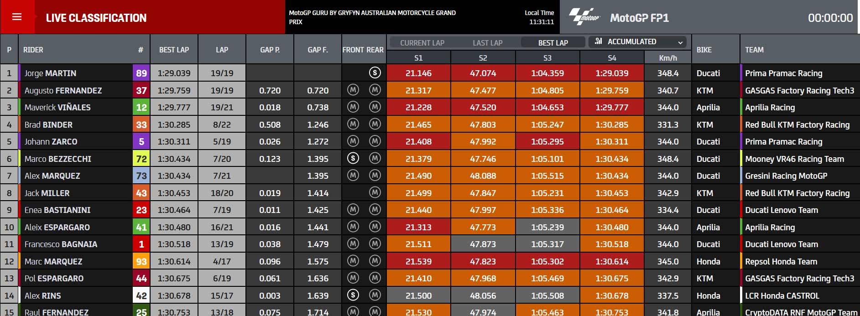This screenshot has height=316, width=860.
Task: Click Jack Miller's medium rear tyre icon
Action: pyautogui.click(x=375, y=193)
